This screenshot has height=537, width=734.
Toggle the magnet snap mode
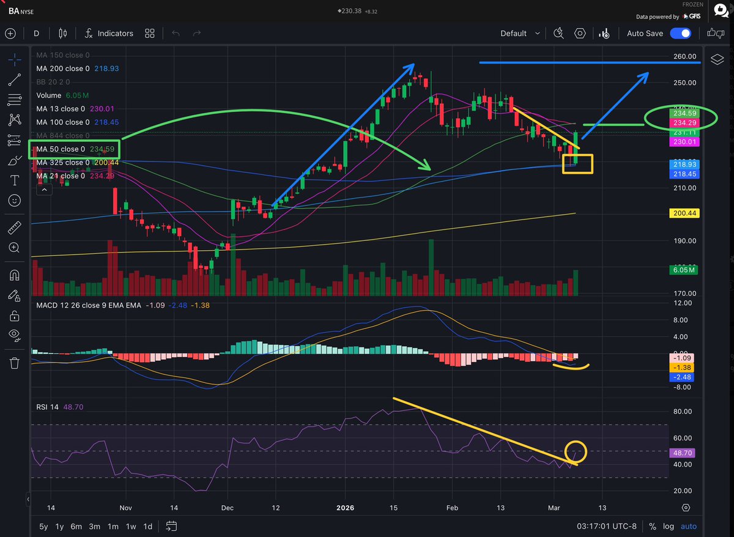tap(15, 275)
